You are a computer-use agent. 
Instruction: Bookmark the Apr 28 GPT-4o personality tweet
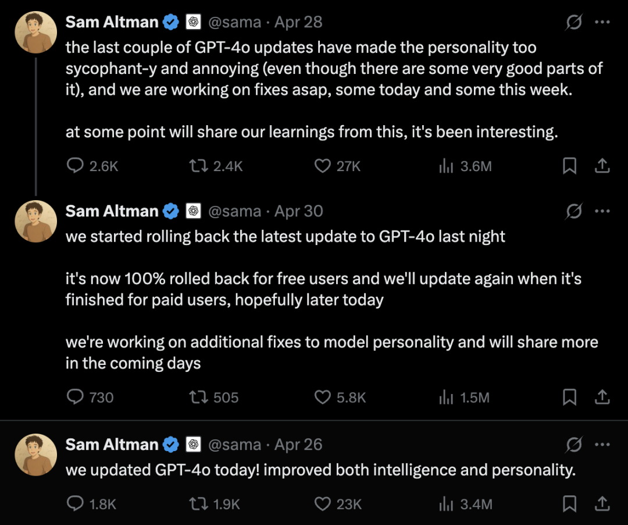pos(569,165)
